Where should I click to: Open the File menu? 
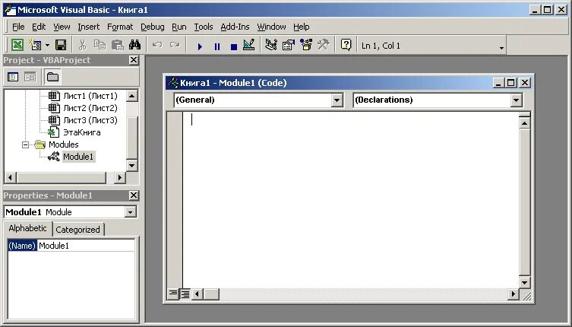[18, 27]
